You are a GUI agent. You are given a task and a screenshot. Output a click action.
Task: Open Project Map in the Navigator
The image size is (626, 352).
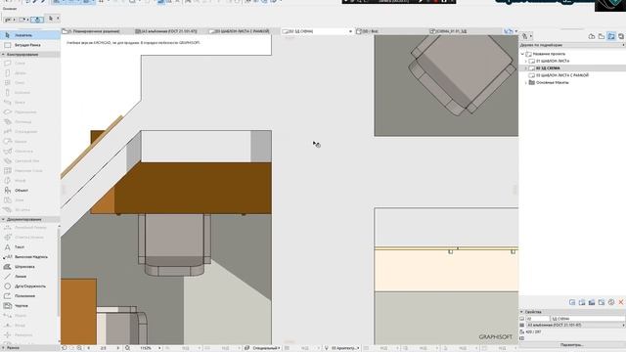coord(592,36)
